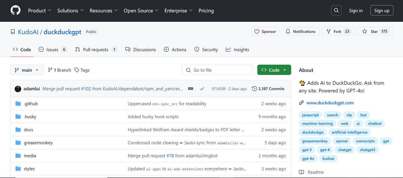Expand the Resources menu
The height and width of the screenshot is (178, 403).
(x=104, y=10)
